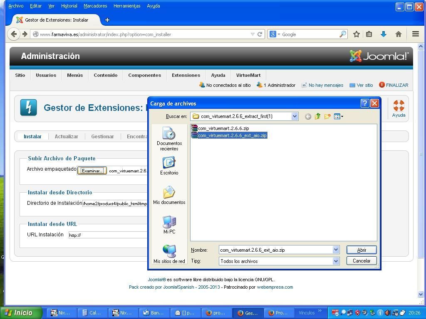Open the downloads arrow icon
This screenshot has height=319, width=426.
point(384,34)
